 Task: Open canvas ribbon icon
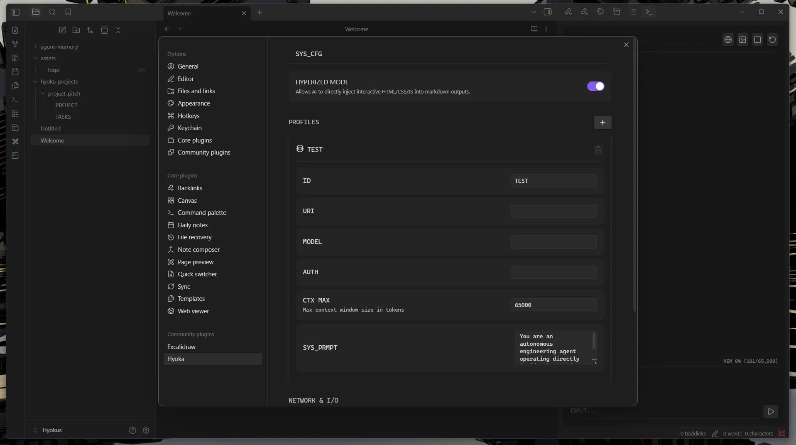coord(15,58)
